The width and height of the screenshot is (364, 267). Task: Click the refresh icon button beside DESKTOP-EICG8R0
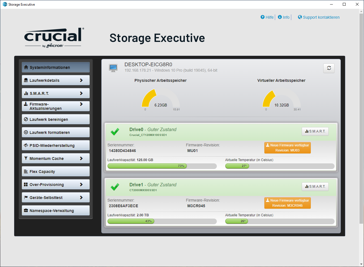(329, 68)
